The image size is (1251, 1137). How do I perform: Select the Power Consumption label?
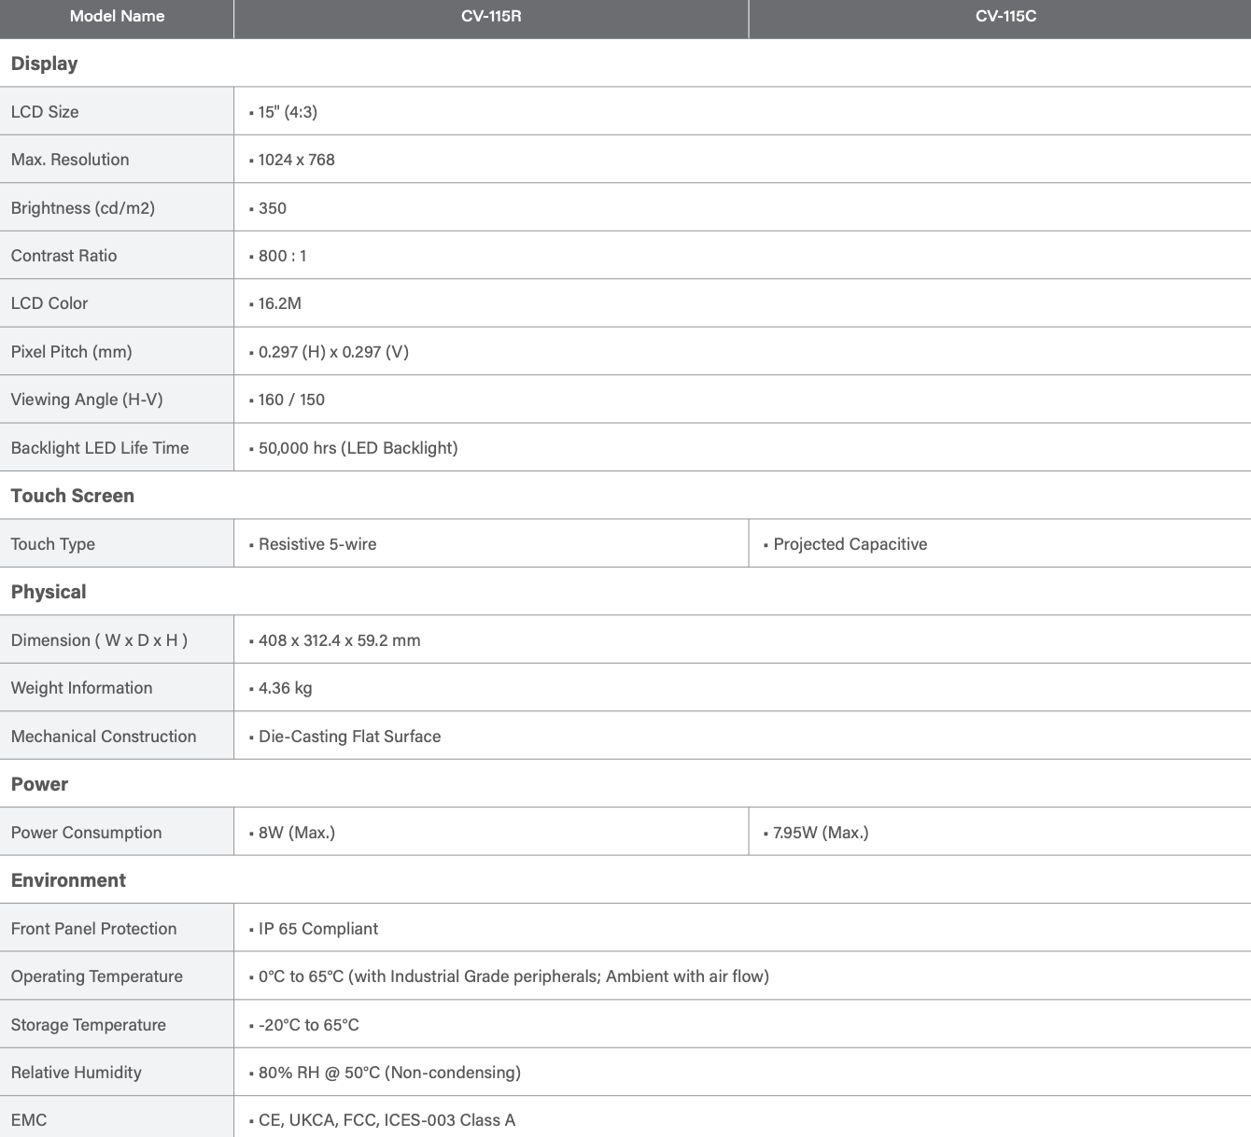[x=87, y=833]
